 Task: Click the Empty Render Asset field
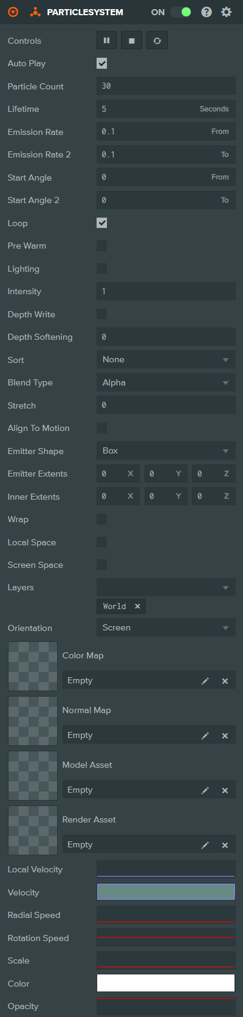pyautogui.click(x=149, y=845)
